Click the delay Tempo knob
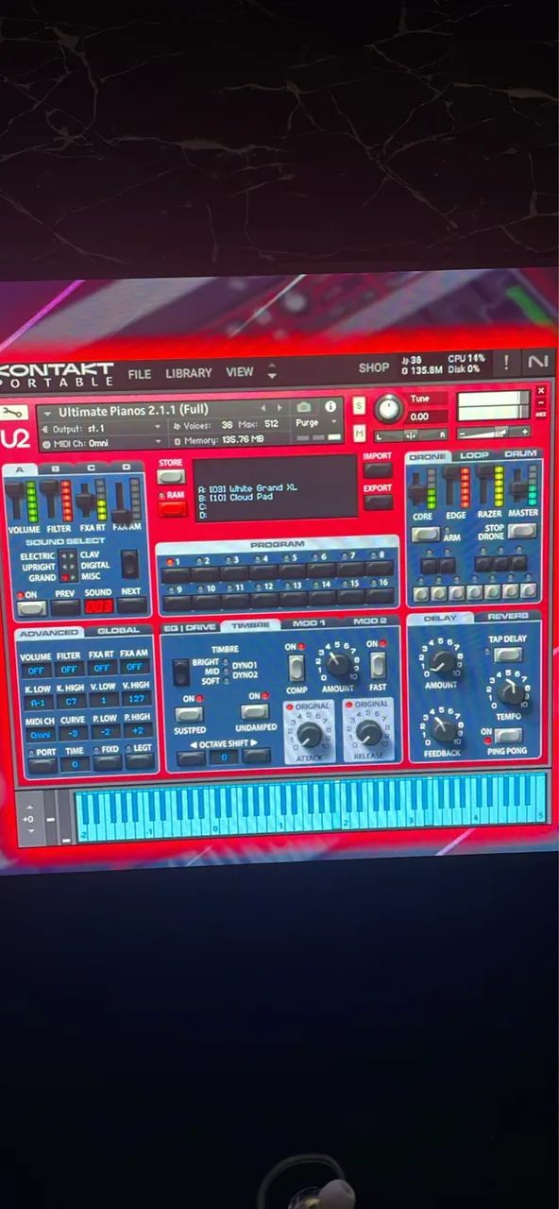 [510, 691]
